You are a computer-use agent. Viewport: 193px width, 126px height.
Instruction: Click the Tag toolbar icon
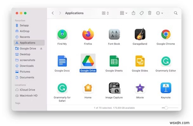142,13
